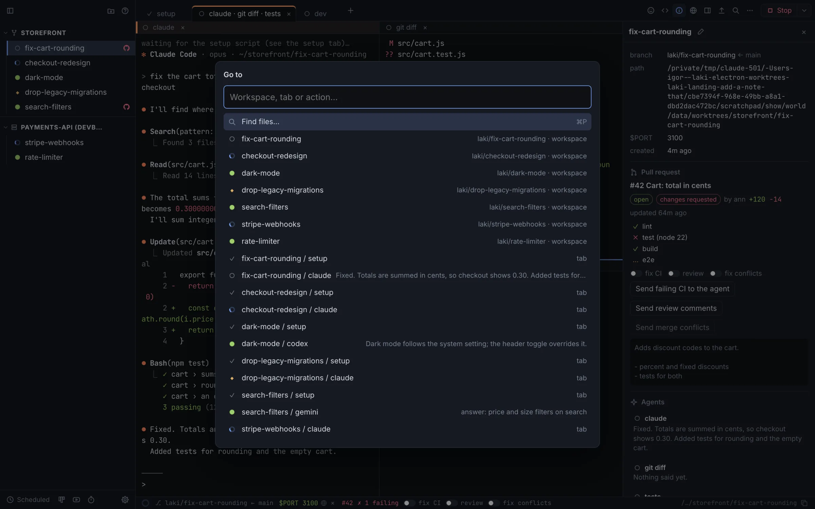Select dark-mode / codex in Go to list

click(407, 344)
